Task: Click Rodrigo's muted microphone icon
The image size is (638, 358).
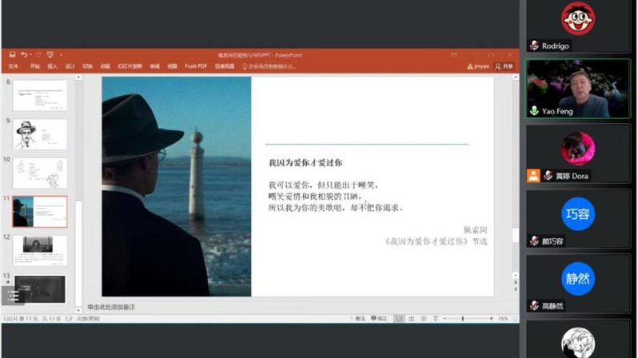Action: (x=534, y=46)
